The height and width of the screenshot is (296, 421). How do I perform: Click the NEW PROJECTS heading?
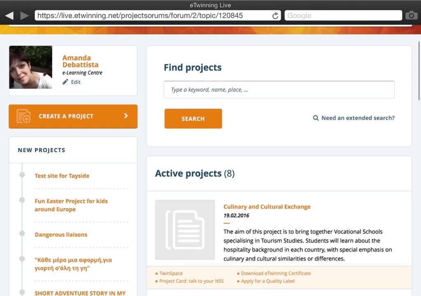coord(42,150)
